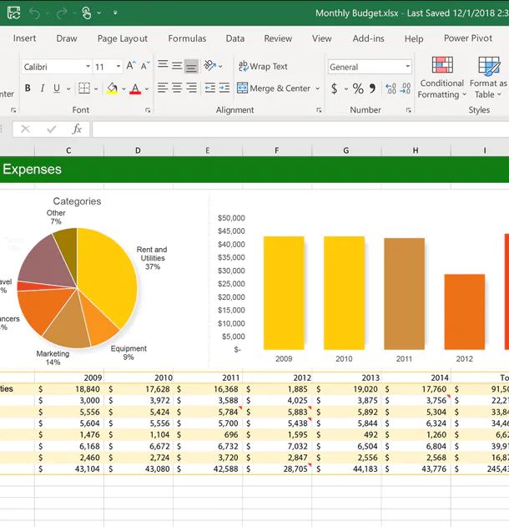Click the Merge & Center button
The height and width of the screenshot is (527, 509).
273,89
